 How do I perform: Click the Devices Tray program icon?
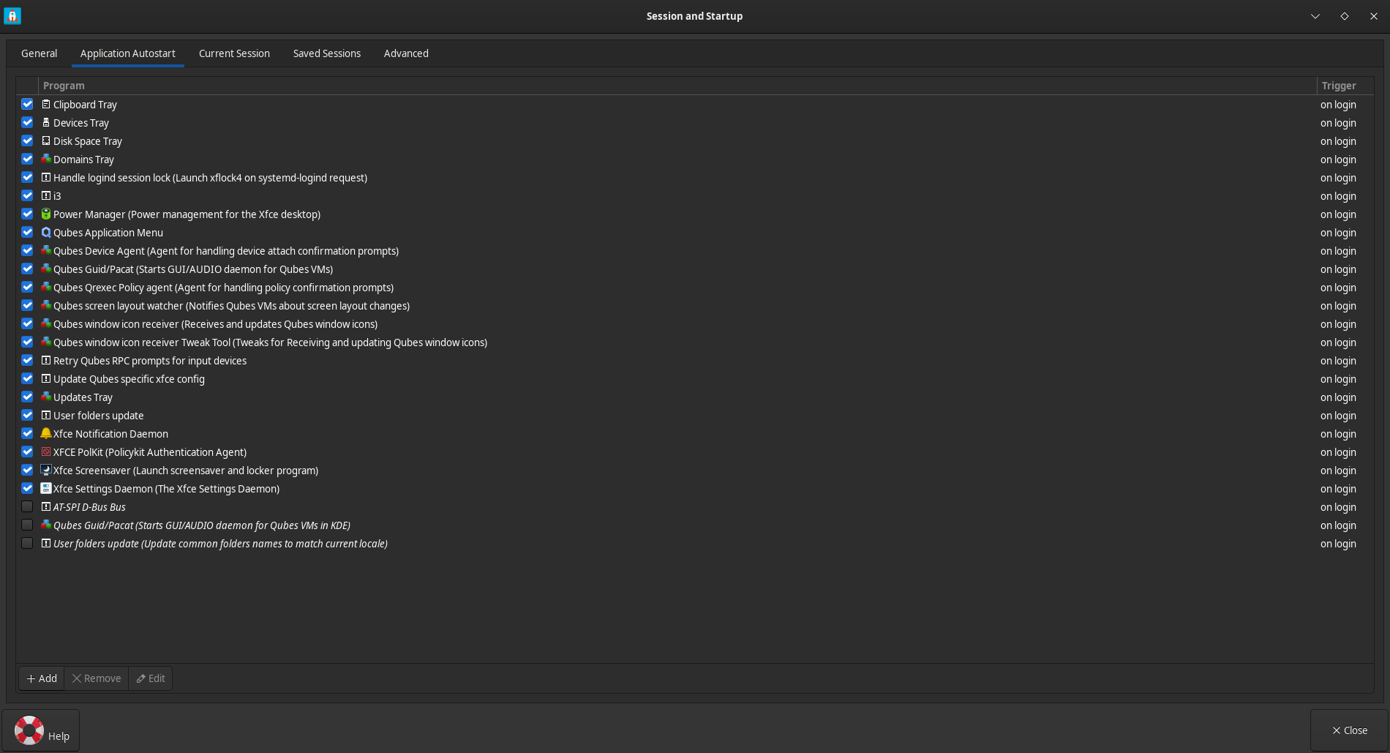(46, 123)
